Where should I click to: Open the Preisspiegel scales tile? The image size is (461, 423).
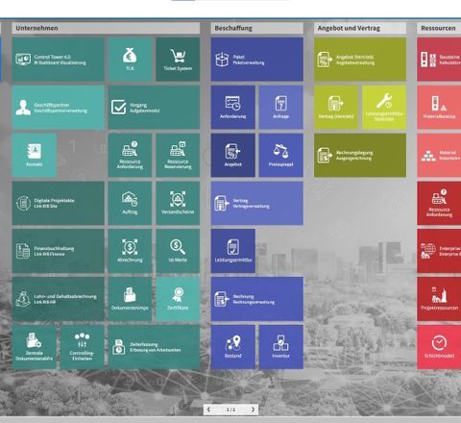pyautogui.click(x=280, y=155)
